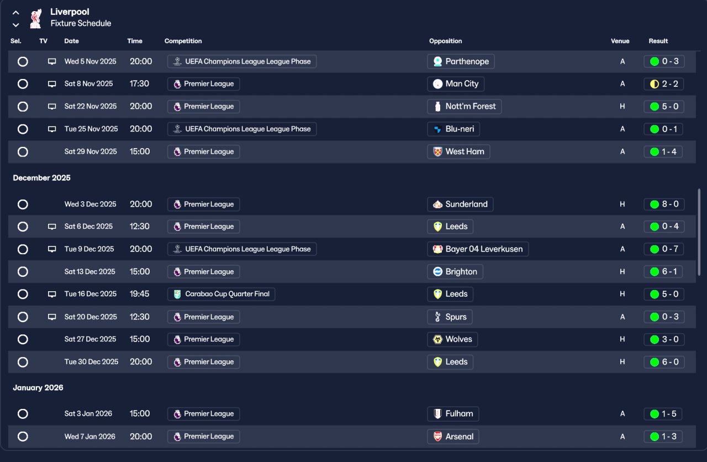Screen dimensions: 707x462
Task: Click the Liverpool club crest icon
Action: tap(36, 18)
